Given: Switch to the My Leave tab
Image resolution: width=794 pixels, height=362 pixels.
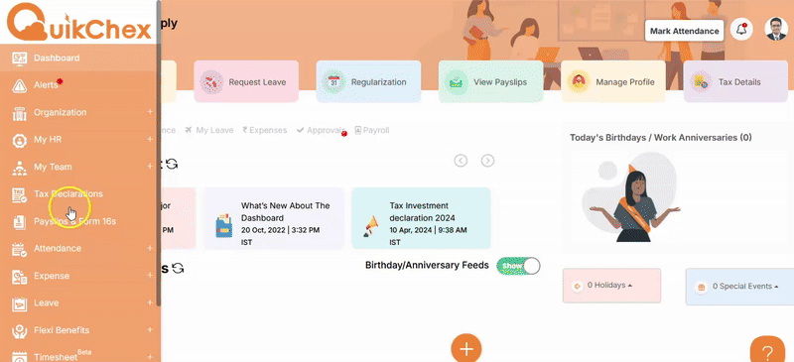Looking at the screenshot, I should (x=209, y=130).
